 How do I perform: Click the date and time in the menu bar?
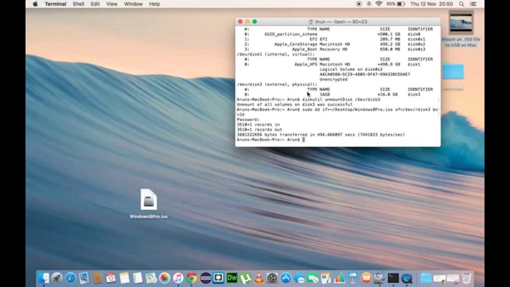click(432, 4)
